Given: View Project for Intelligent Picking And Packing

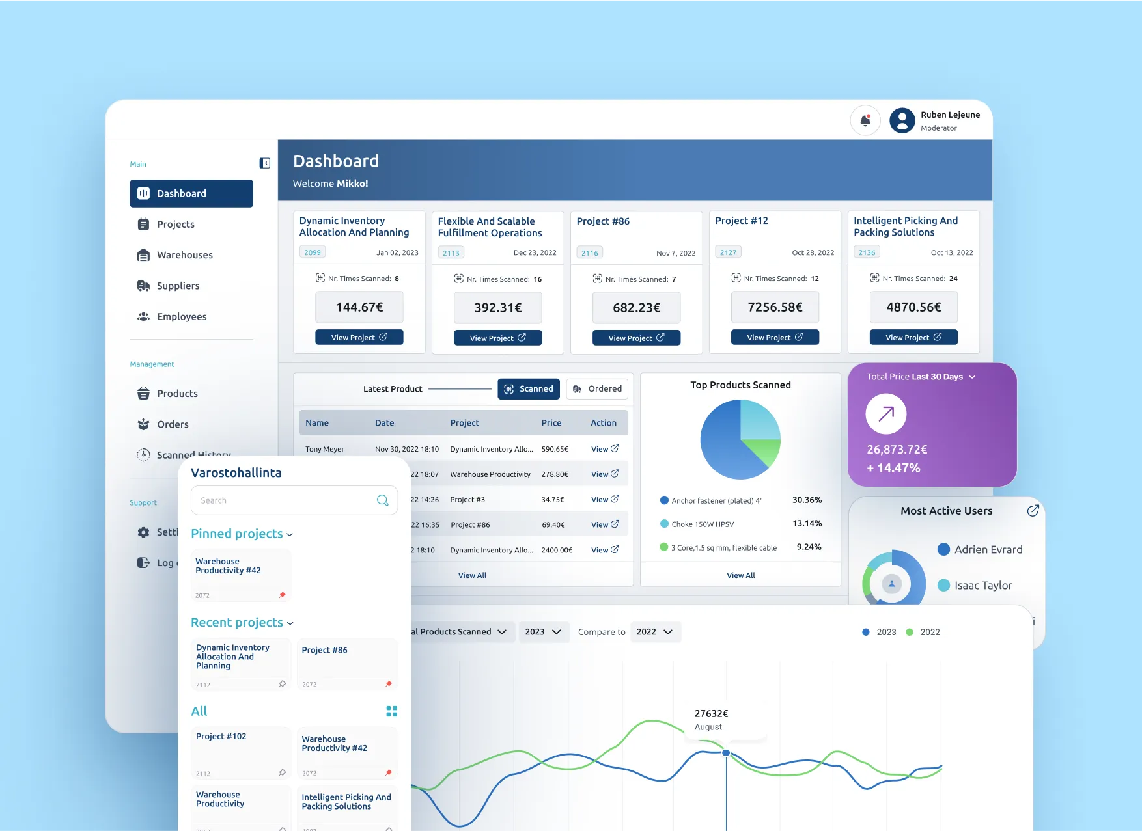Looking at the screenshot, I should (x=914, y=337).
